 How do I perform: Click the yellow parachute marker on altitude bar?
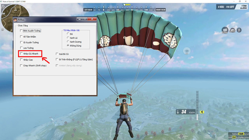[x=202, y=112]
